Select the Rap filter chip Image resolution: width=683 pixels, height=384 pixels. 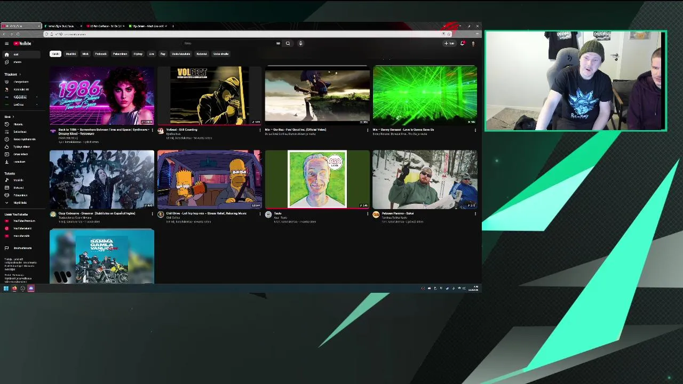tap(163, 54)
